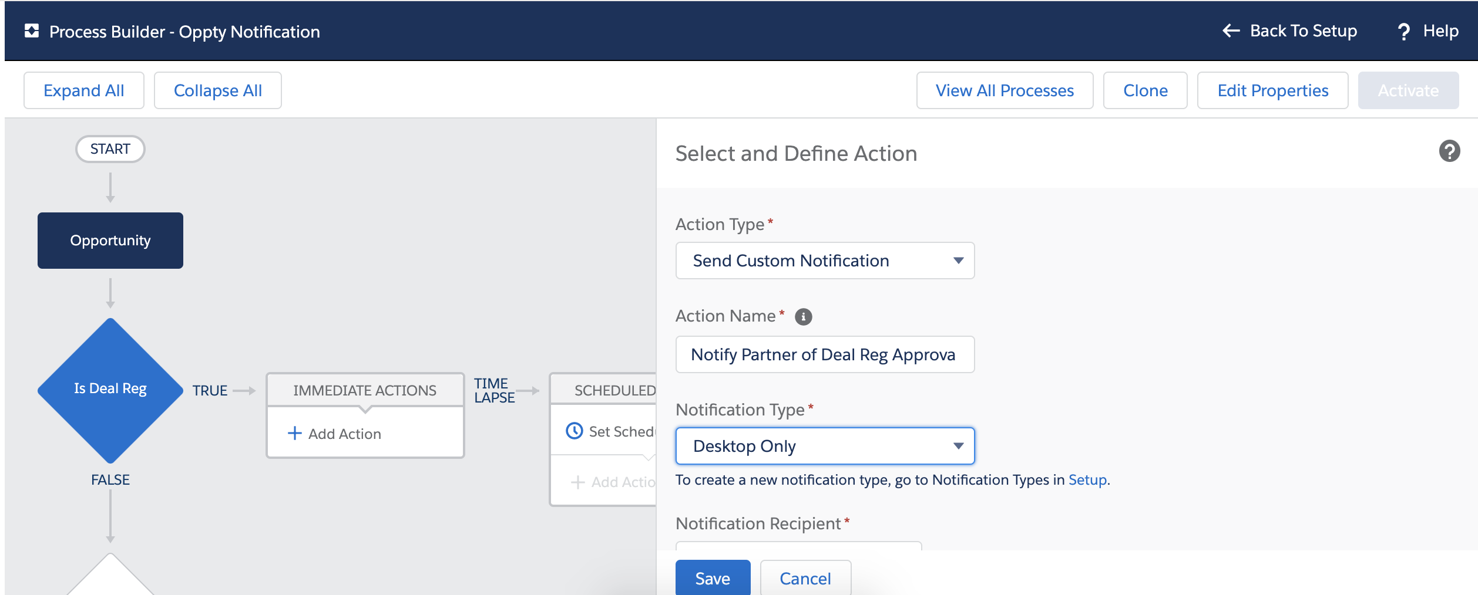Save the custom notification action
Image resolution: width=1478 pixels, height=595 pixels.
point(713,578)
